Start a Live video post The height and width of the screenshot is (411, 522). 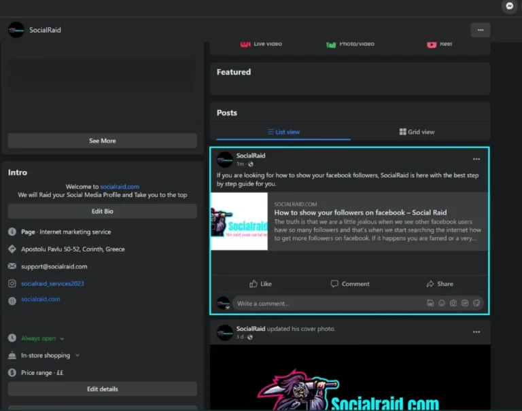[261, 44]
